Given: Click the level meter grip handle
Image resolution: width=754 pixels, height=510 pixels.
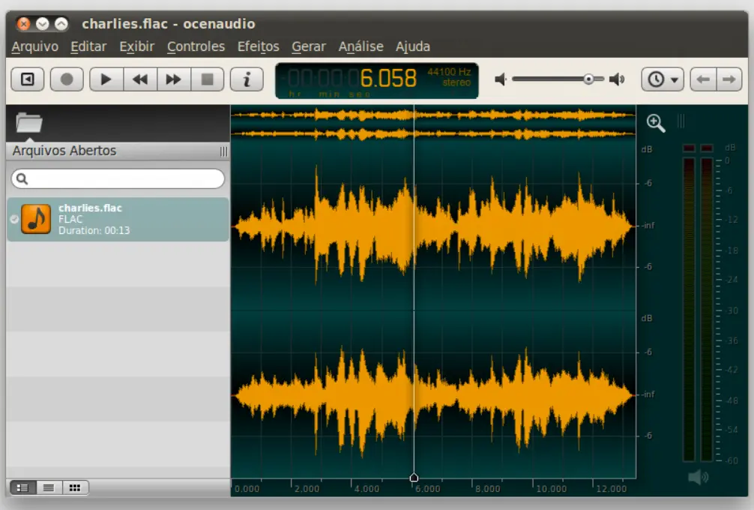Looking at the screenshot, I should point(681,121).
